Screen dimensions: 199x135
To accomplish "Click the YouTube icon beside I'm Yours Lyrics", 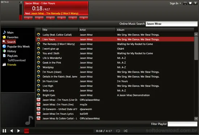I will [38, 114].
